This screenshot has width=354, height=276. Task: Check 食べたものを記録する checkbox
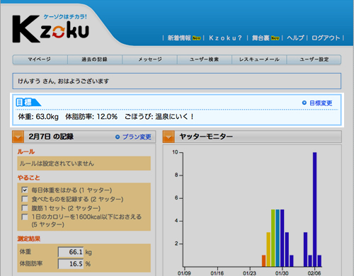click(x=25, y=199)
